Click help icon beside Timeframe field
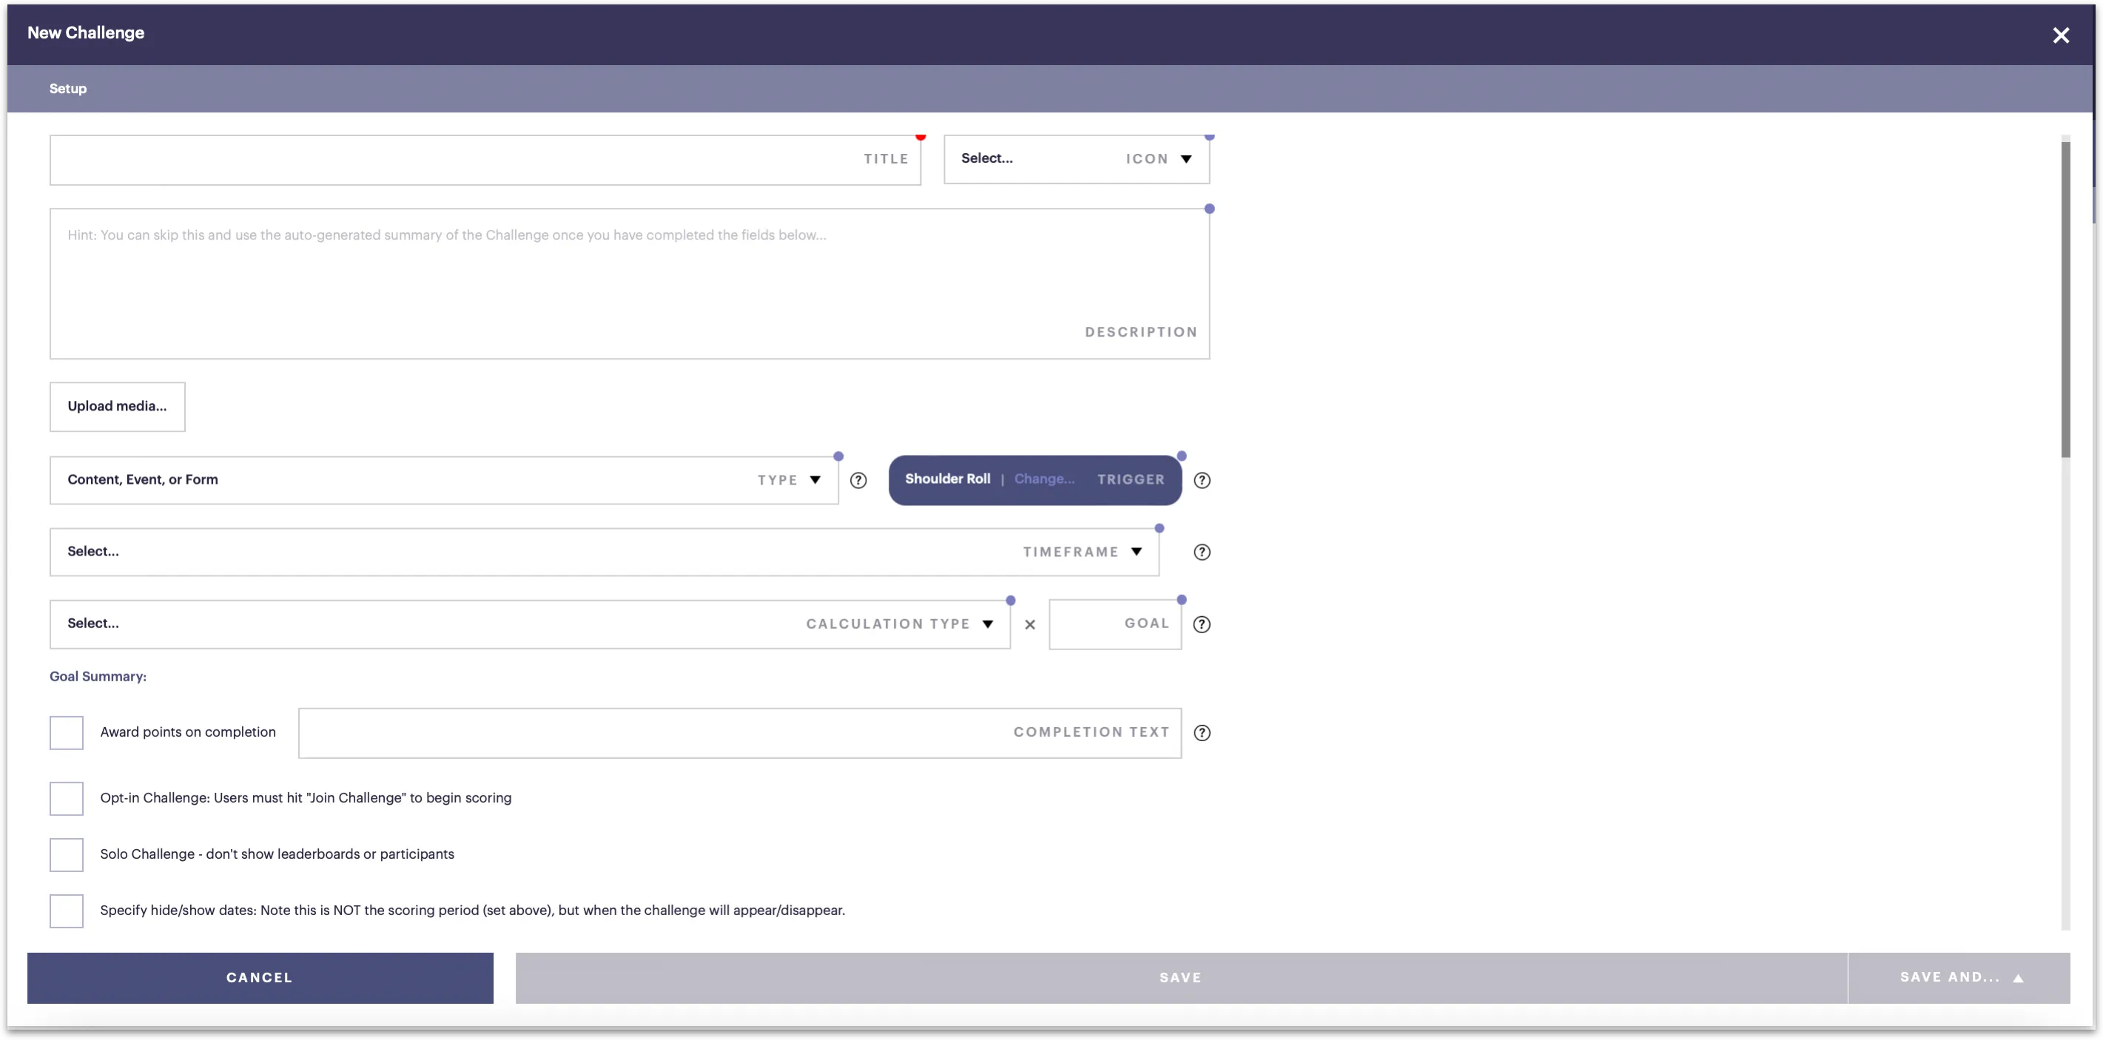The image size is (2103, 1040). (1202, 552)
